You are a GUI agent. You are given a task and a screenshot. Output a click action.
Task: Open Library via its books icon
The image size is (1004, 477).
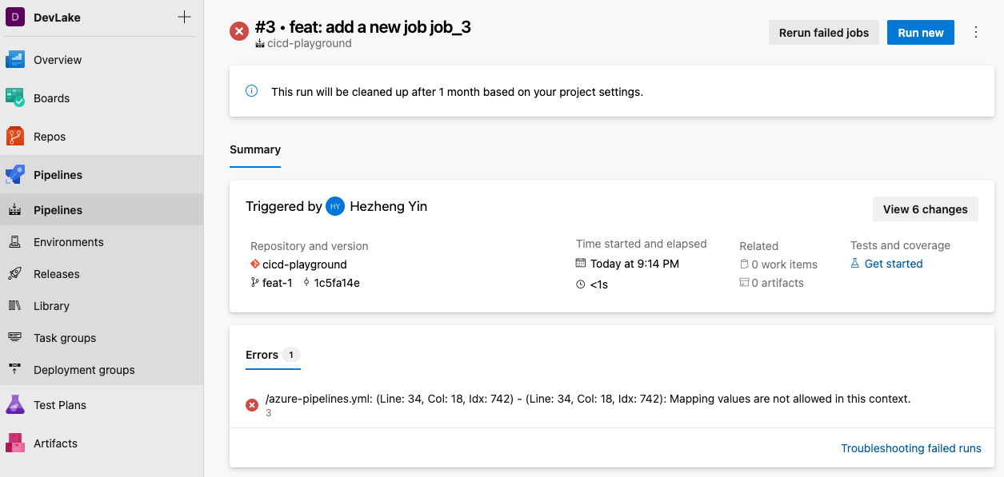tap(15, 306)
